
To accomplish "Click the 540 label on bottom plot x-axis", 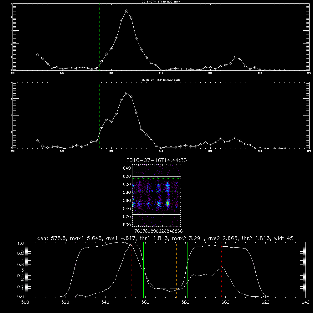I will [x=105, y=302].
